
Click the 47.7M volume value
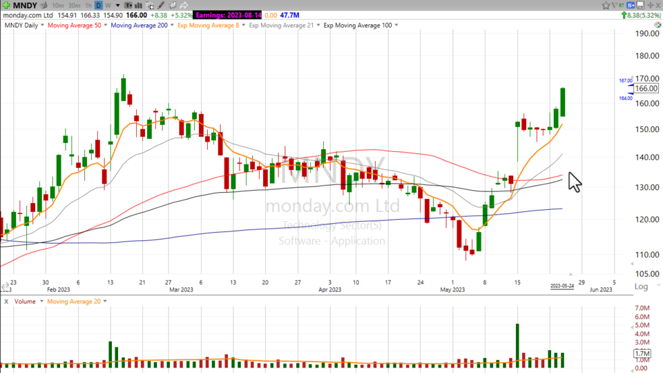coord(289,15)
